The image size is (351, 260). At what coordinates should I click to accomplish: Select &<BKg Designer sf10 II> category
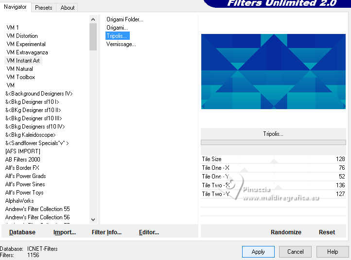point(33,110)
